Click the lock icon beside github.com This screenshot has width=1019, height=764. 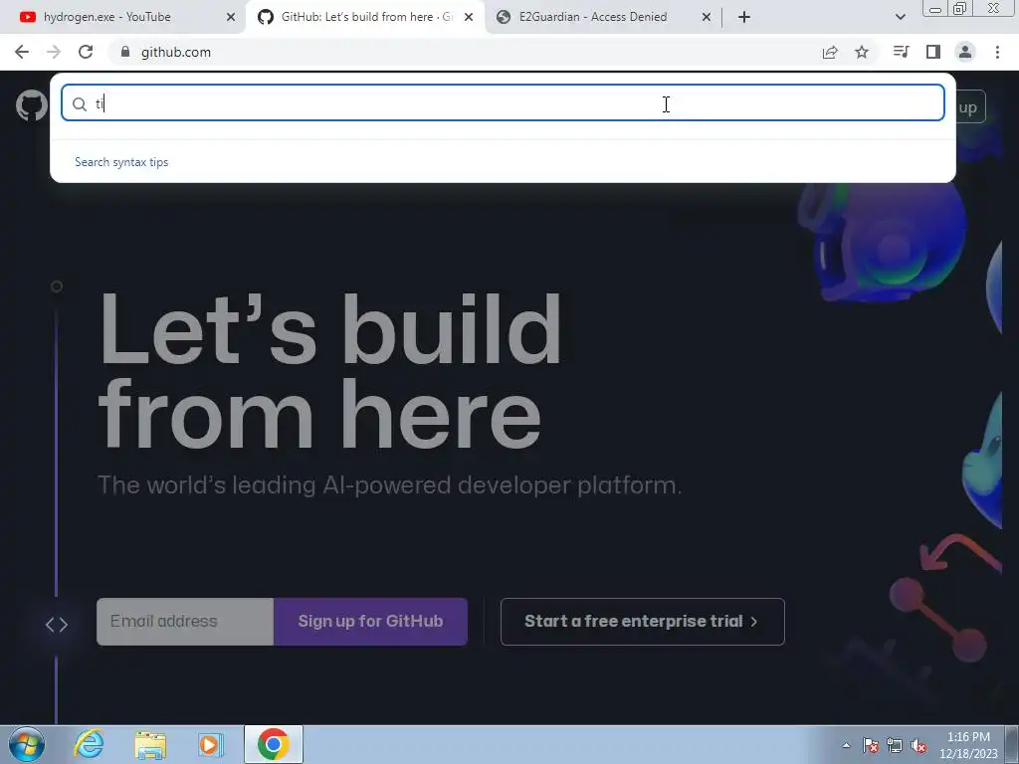coord(125,52)
